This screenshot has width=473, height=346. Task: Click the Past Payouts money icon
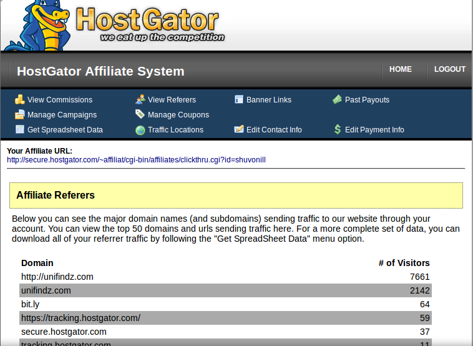pos(337,99)
